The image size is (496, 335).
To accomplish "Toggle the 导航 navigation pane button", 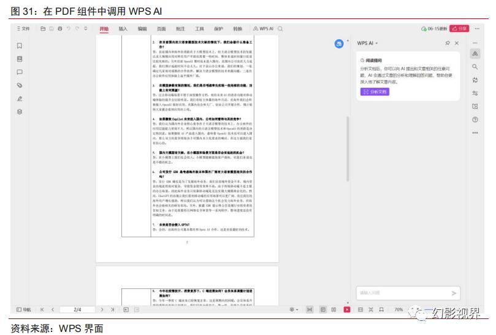I will 24,309.
